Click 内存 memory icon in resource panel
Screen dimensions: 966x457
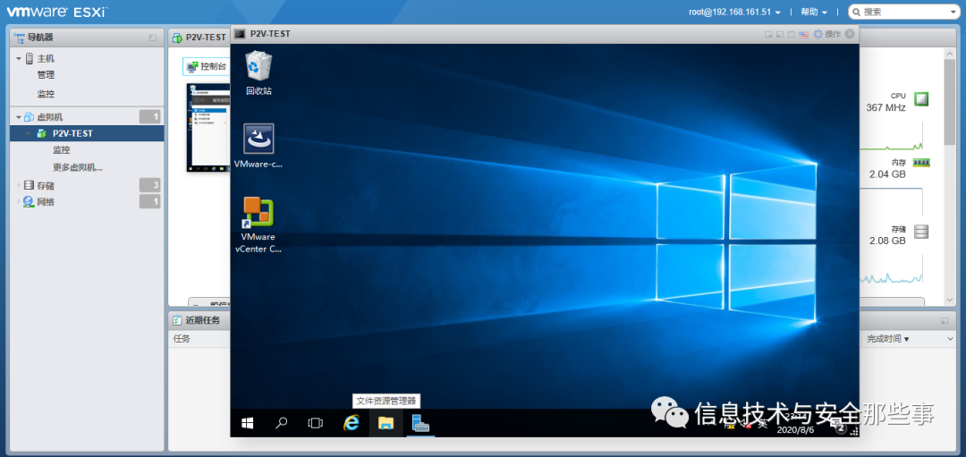(921, 163)
